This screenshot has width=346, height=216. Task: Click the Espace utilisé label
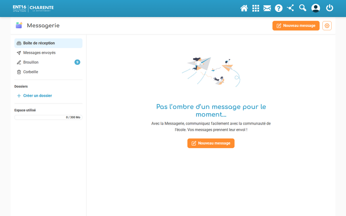[x=25, y=110]
